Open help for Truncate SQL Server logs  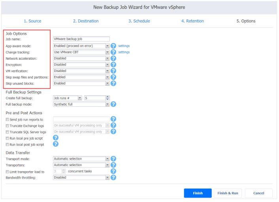[113, 132]
